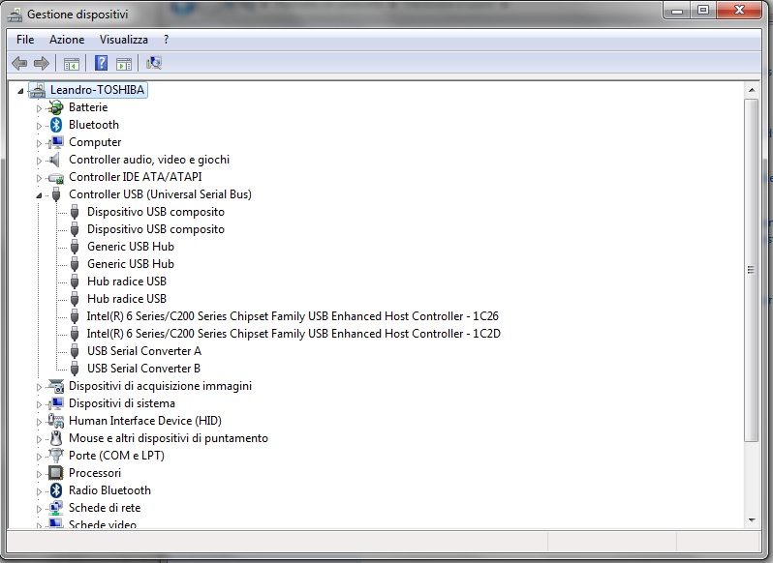Expand the Processori node
Screen dimensions: 773x563
[39, 474]
